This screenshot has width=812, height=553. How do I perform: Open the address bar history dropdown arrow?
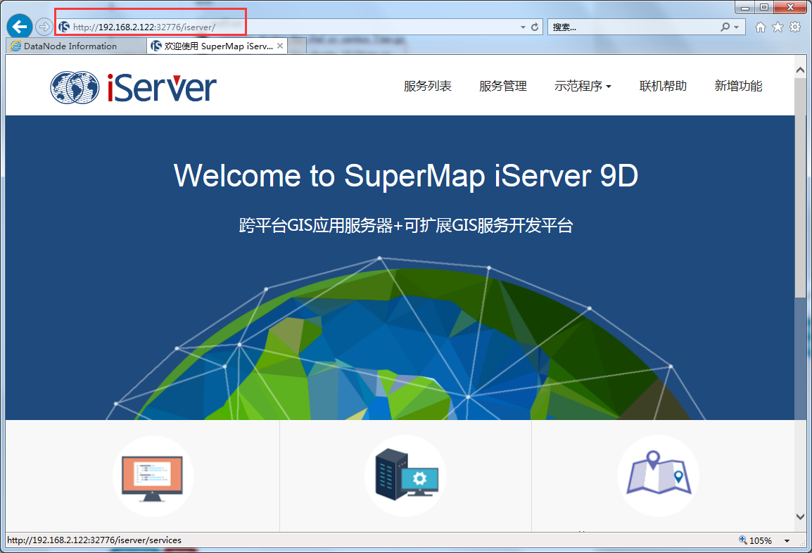pyautogui.click(x=523, y=27)
